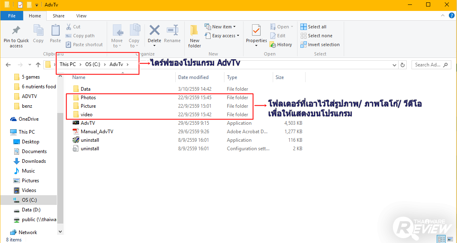Open the Easy access dropdown
The width and height of the screenshot is (457, 243).
[222, 36]
